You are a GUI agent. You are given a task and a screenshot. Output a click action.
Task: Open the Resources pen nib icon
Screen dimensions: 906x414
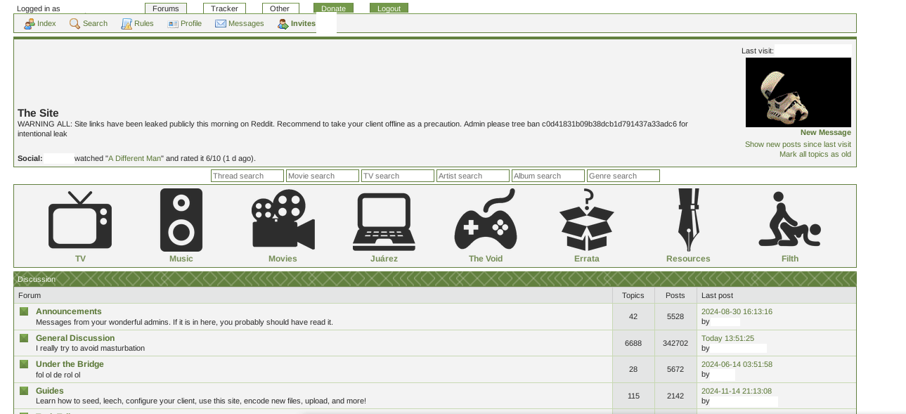688,219
